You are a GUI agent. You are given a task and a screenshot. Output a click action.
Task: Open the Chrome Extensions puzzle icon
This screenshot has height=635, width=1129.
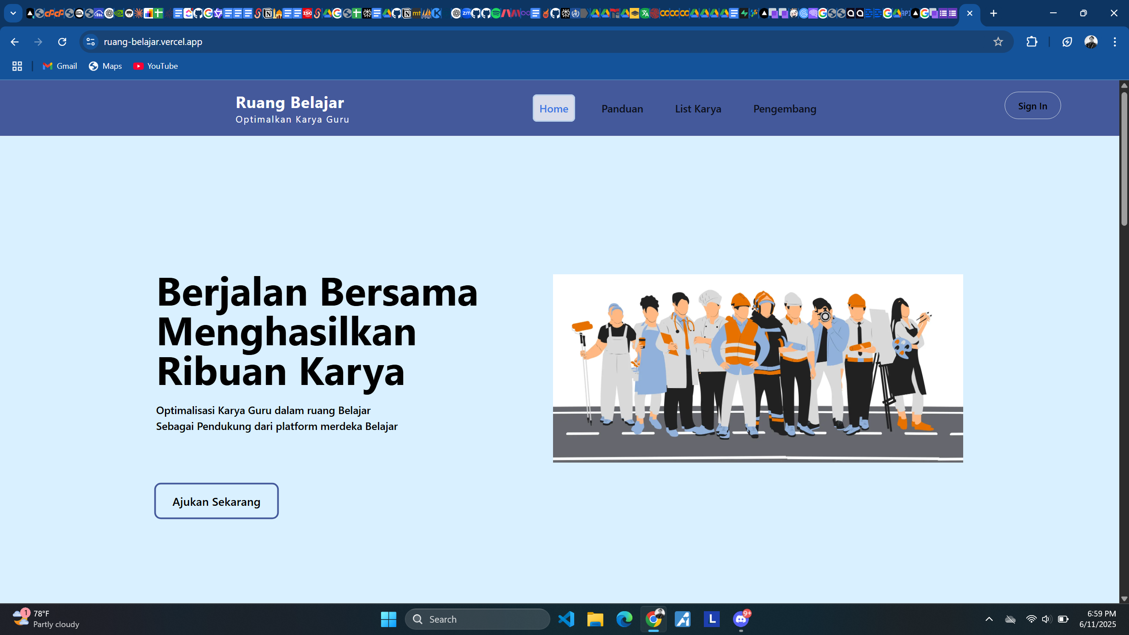point(1032,42)
